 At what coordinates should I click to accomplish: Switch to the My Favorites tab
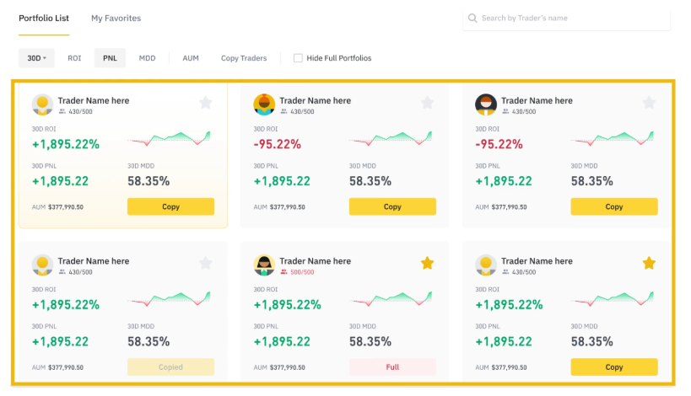click(x=116, y=18)
